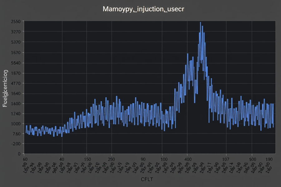This screenshot has width=281, height=187.
Task: Click the y-axis tick value 2550
Action: (x=16, y=22)
